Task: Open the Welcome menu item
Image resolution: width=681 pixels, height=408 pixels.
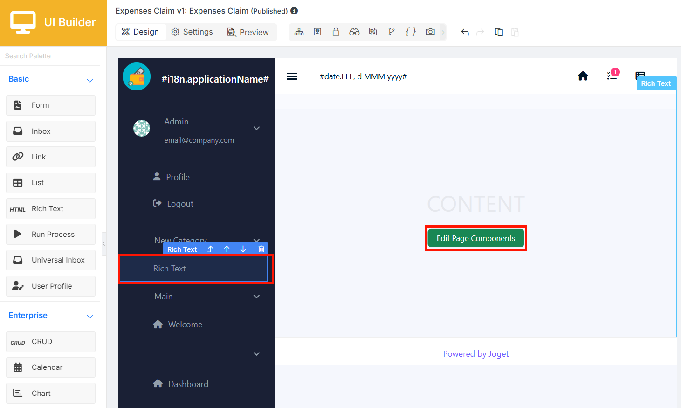Action: [178, 325]
